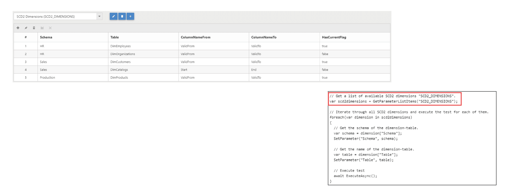Click the GetParameterListItems code line

click(x=394, y=101)
